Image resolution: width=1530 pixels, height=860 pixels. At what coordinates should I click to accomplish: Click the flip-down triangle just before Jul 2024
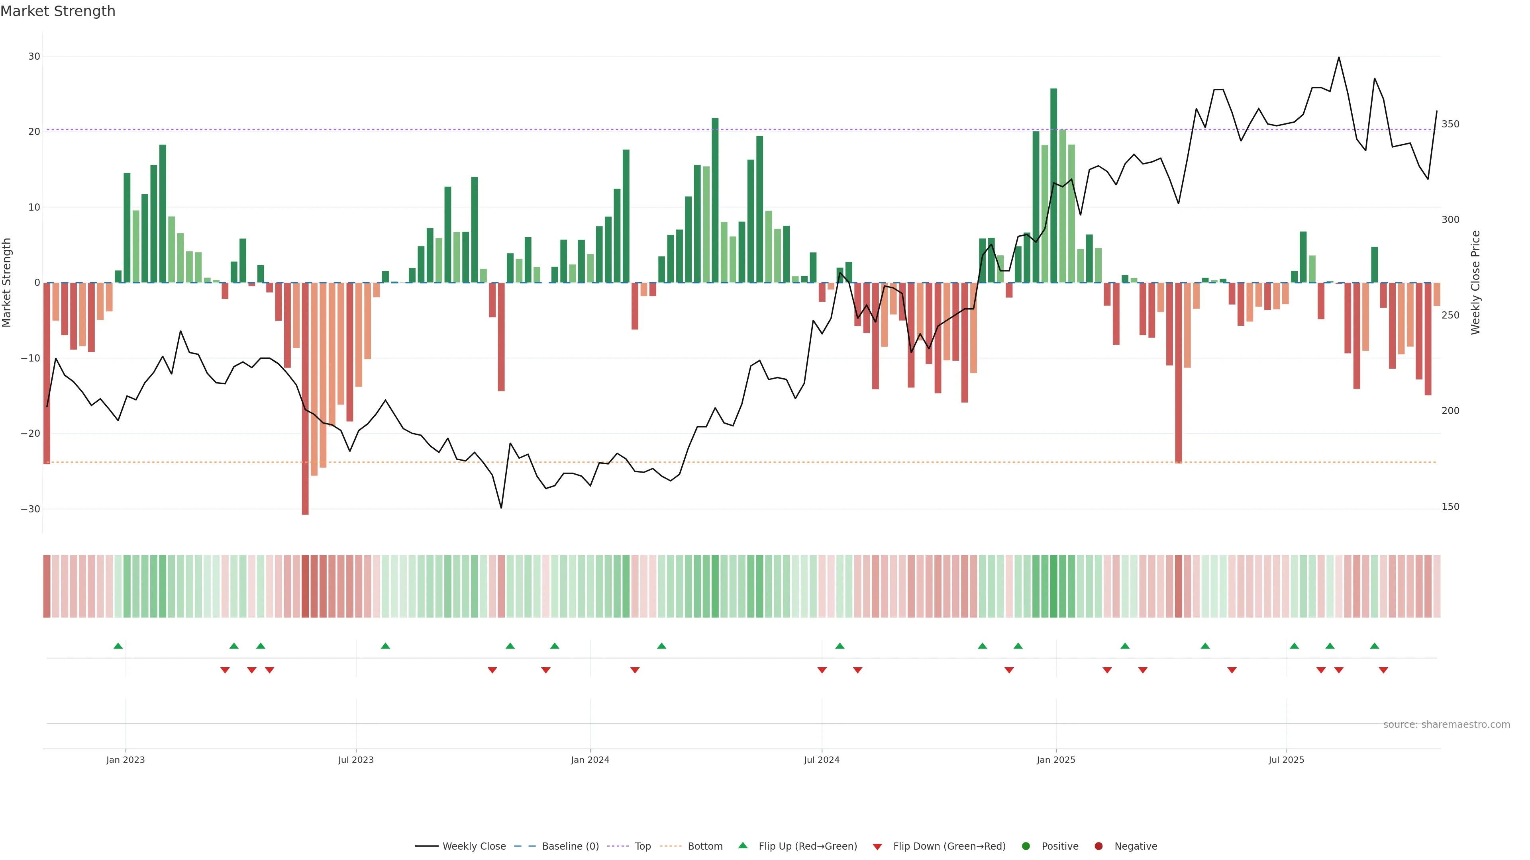[x=822, y=670]
